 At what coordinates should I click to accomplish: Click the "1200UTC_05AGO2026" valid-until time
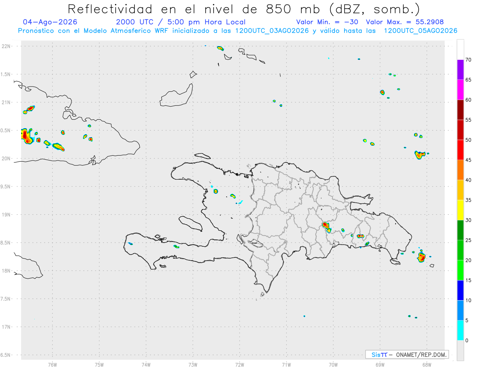coord(420,31)
